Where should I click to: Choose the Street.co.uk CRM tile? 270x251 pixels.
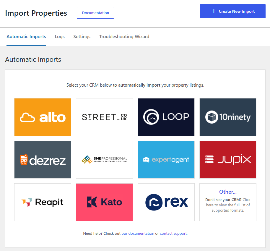(x=104, y=117)
